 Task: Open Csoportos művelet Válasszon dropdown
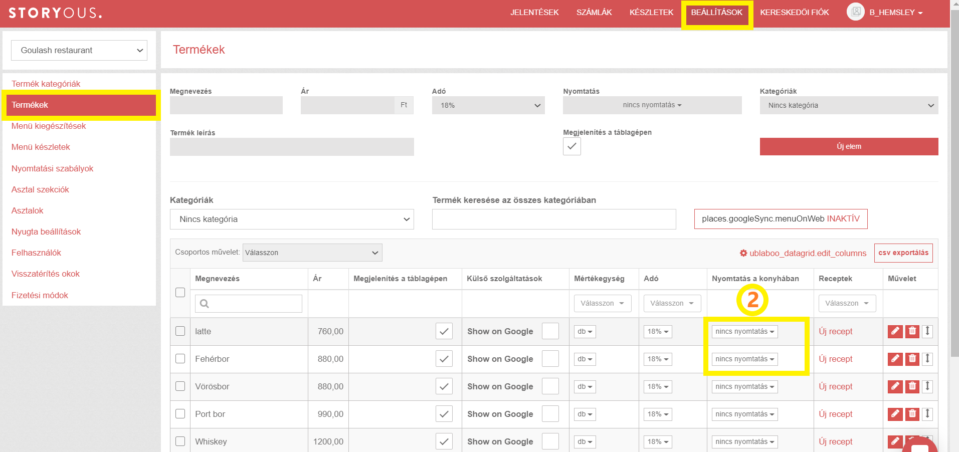[312, 253]
